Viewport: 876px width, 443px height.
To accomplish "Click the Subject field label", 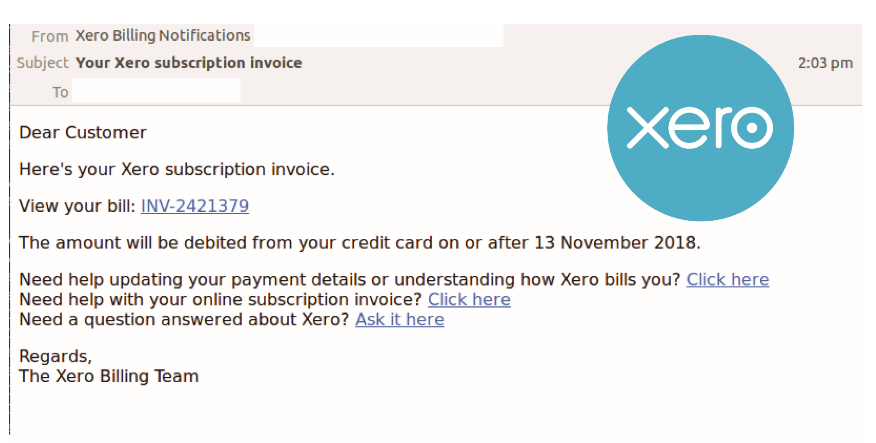I will click(x=42, y=63).
